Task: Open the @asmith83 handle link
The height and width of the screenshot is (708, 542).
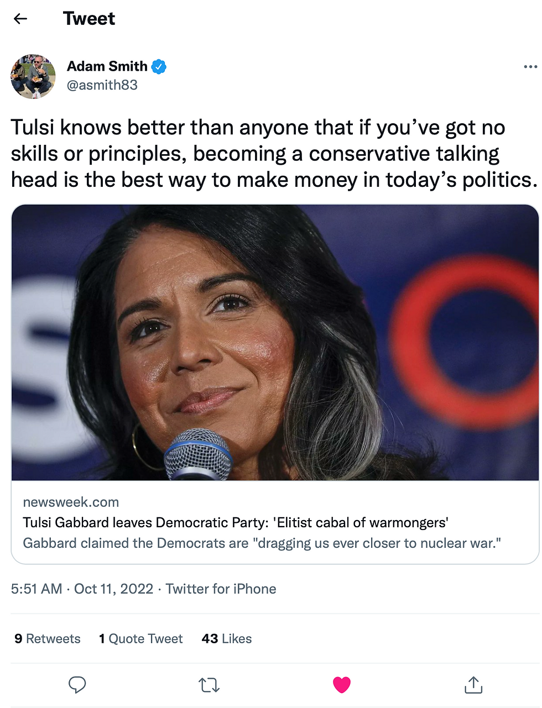Action: click(x=102, y=85)
